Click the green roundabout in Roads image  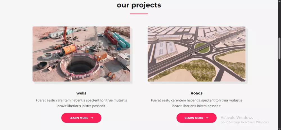pyautogui.click(x=202, y=48)
